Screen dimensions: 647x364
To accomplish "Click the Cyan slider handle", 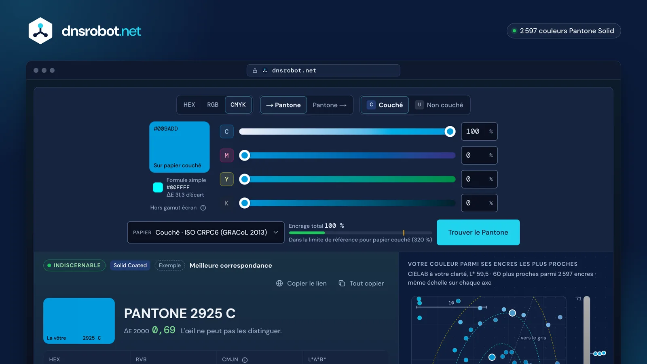I will 450,131.
